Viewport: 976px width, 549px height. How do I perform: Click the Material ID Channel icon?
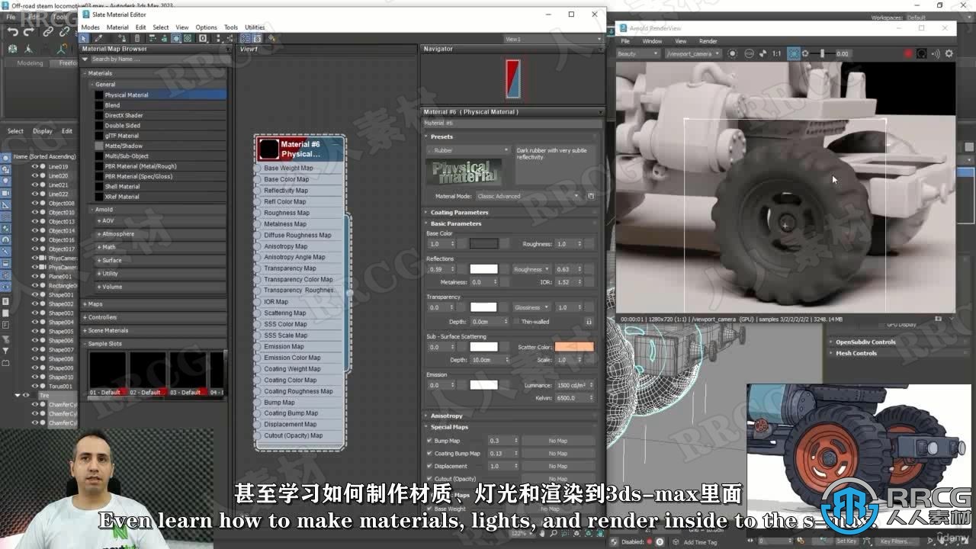[x=203, y=38]
